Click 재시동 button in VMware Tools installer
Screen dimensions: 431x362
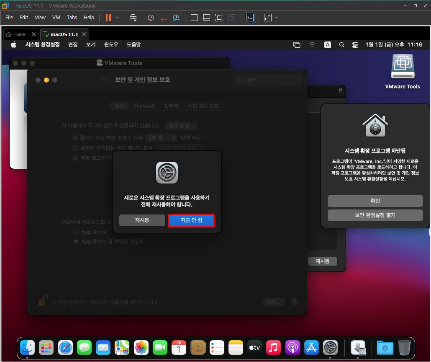[323, 261]
